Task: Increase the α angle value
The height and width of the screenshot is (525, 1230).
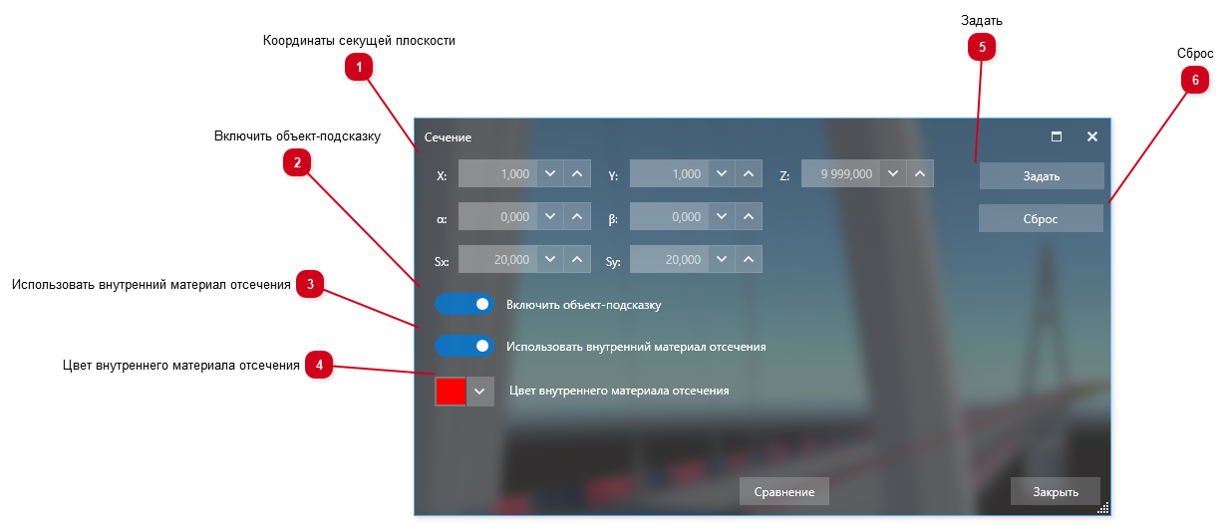Action: coord(578,217)
